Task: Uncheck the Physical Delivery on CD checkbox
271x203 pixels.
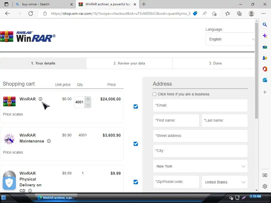Action: (x=136, y=182)
